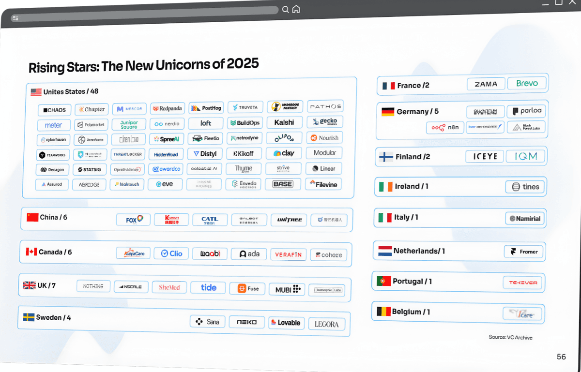Click the ICEYE logo in Finland row
The height and width of the screenshot is (372, 581).
click(x=484, y=157)
